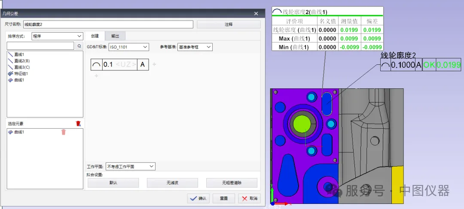464x209 pixels.
Task: Add a new row with the plus below the frame
Action: [96, 76]
